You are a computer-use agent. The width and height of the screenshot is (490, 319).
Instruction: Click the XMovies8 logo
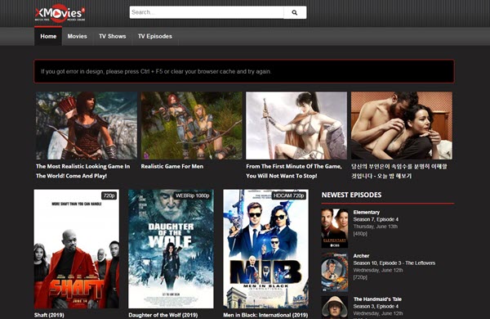point(60,13)
